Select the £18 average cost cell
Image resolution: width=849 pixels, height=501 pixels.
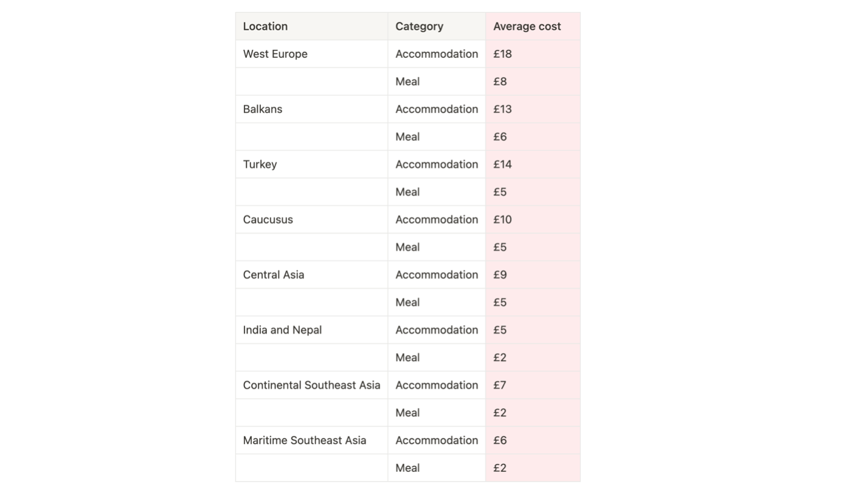point(533,54)
